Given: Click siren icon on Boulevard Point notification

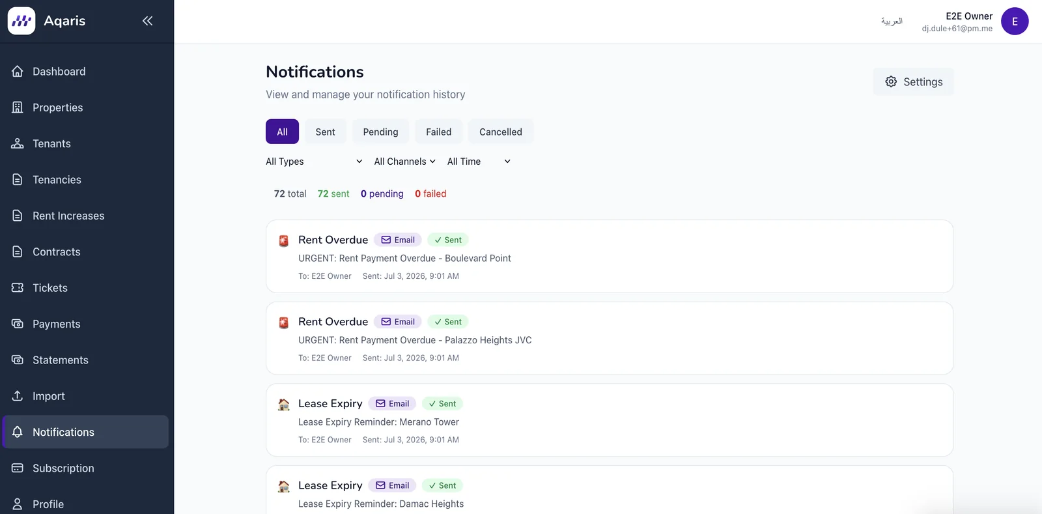Looking at the screenshot, I should point(284,240).
